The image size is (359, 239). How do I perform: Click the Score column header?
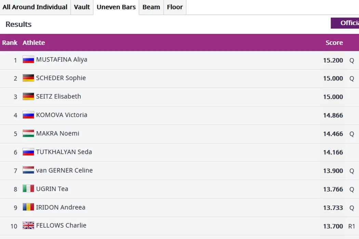point(334,43)
